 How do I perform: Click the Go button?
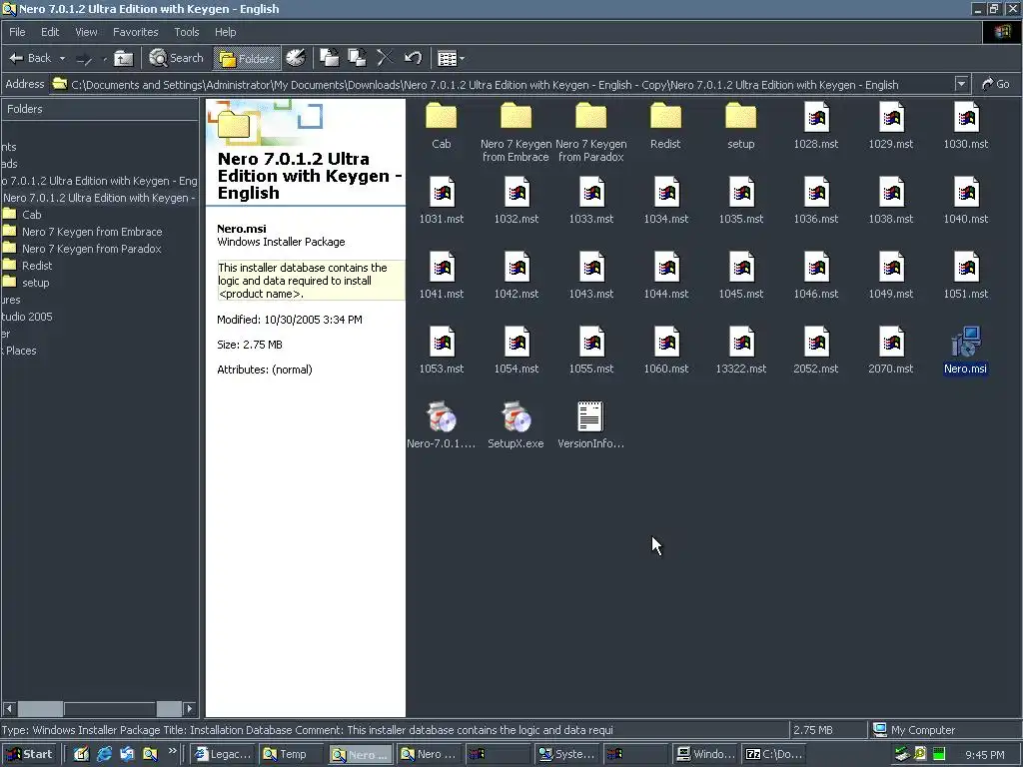996,84
